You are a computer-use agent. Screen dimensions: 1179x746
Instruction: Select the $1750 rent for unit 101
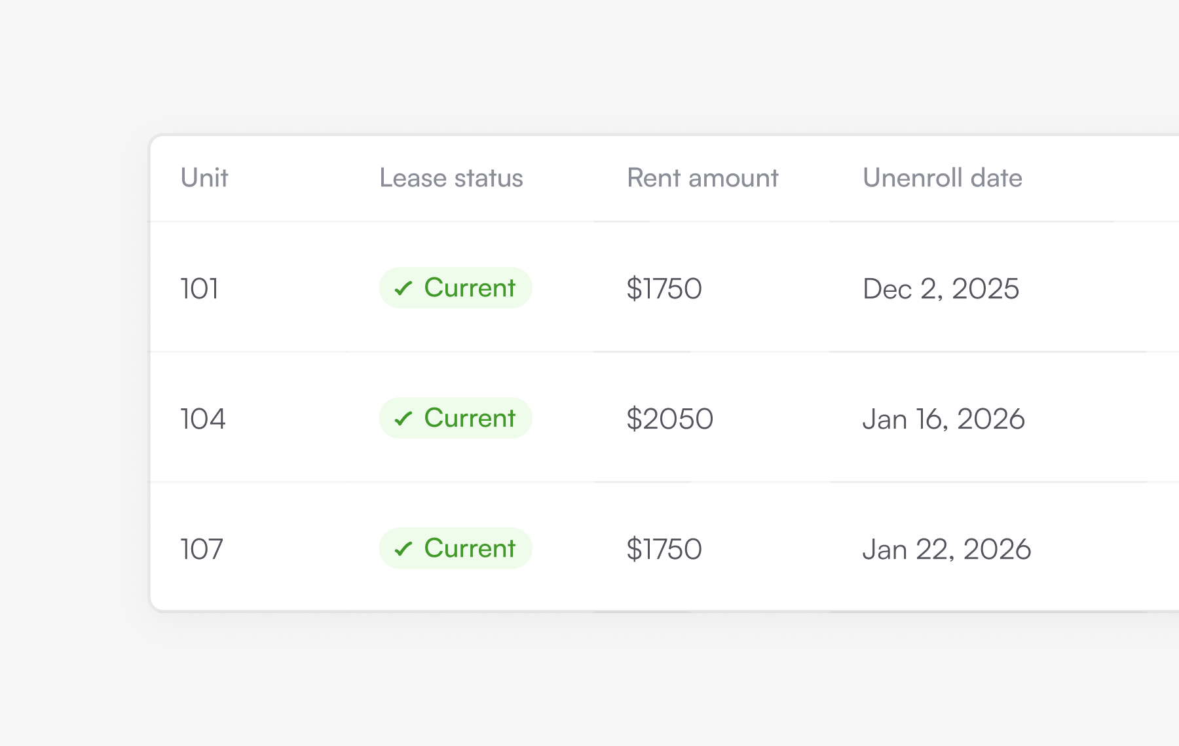pyautogui.click(x=664, y=289)
